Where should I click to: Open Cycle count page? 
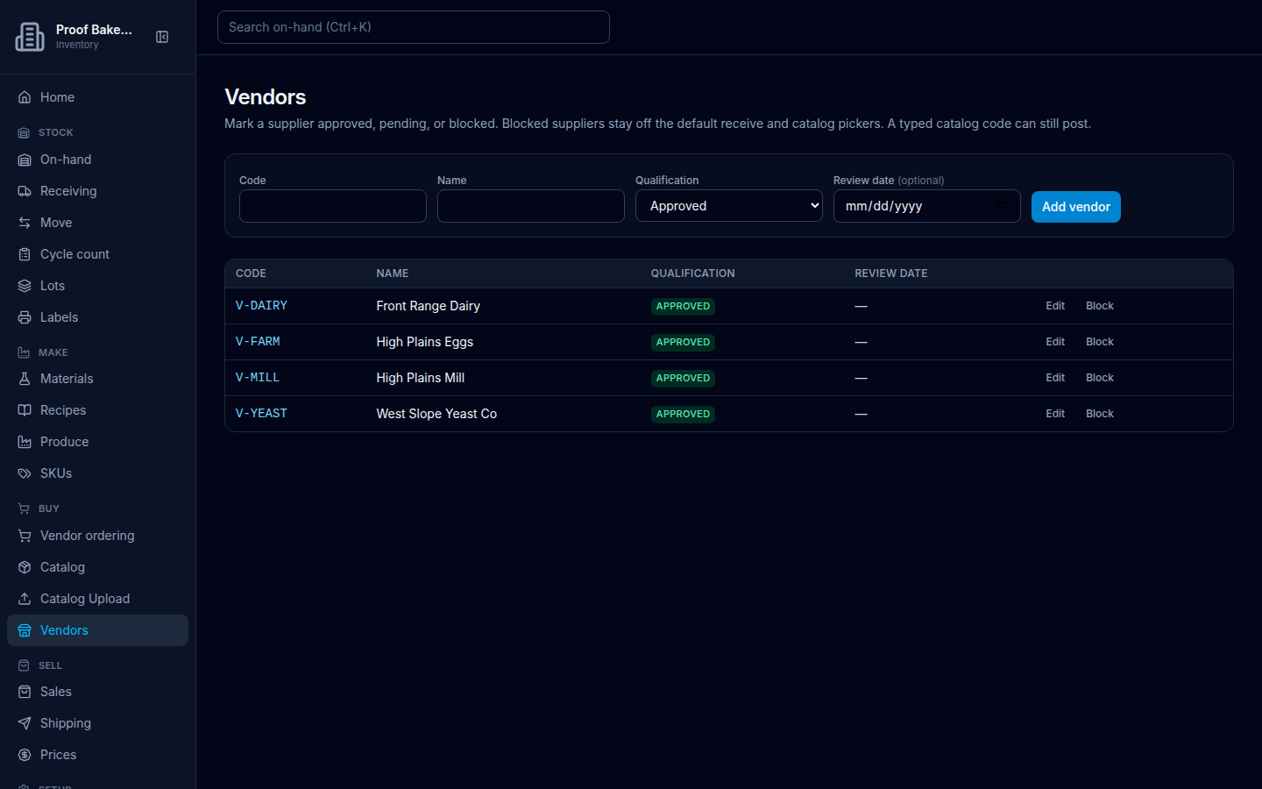tap(97, 254)
